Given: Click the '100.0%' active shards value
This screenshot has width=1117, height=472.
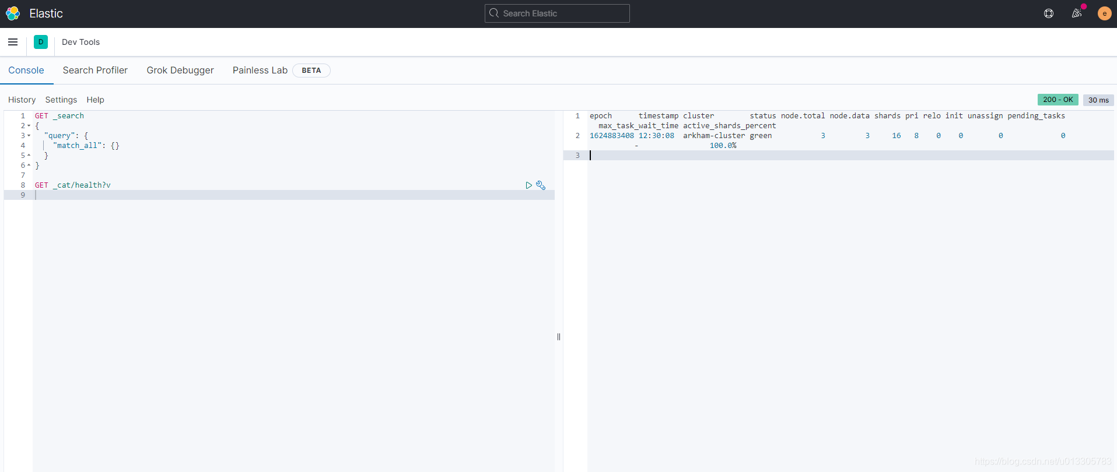Looking at the screenshot, I should 723,146.
